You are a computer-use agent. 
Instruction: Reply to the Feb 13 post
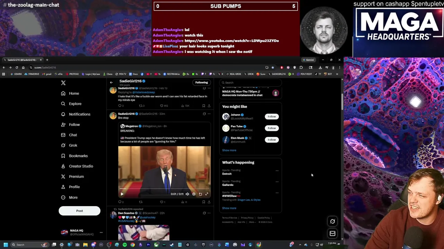120,106
